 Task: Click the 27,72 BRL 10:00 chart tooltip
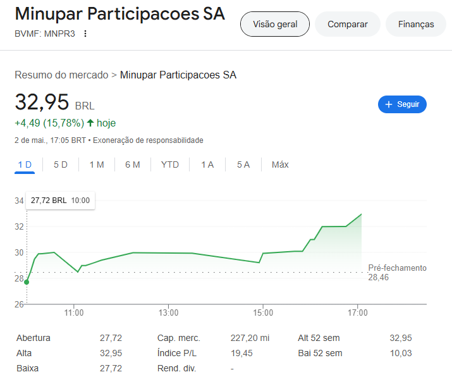60,201
